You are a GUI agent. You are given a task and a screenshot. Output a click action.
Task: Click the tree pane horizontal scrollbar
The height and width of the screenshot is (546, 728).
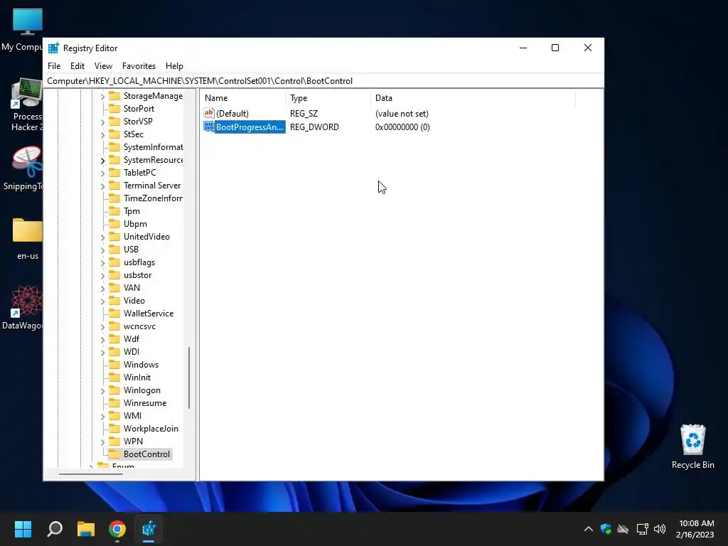[91, 474]
